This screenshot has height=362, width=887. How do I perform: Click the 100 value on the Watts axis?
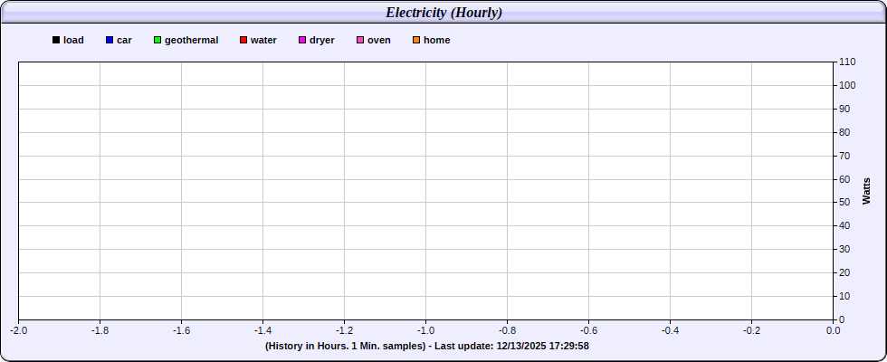pyautogui.click(x=847, y=85)
